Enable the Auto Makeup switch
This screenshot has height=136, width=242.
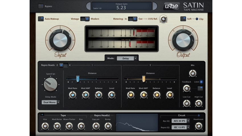(x=41, y=19)
